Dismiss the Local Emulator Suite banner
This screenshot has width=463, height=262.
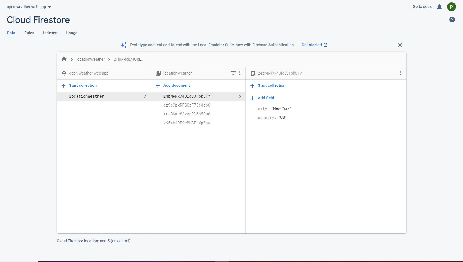click(400, 45)
